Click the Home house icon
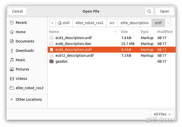Viewport: 182px width, 127px height. coord(12,32)
